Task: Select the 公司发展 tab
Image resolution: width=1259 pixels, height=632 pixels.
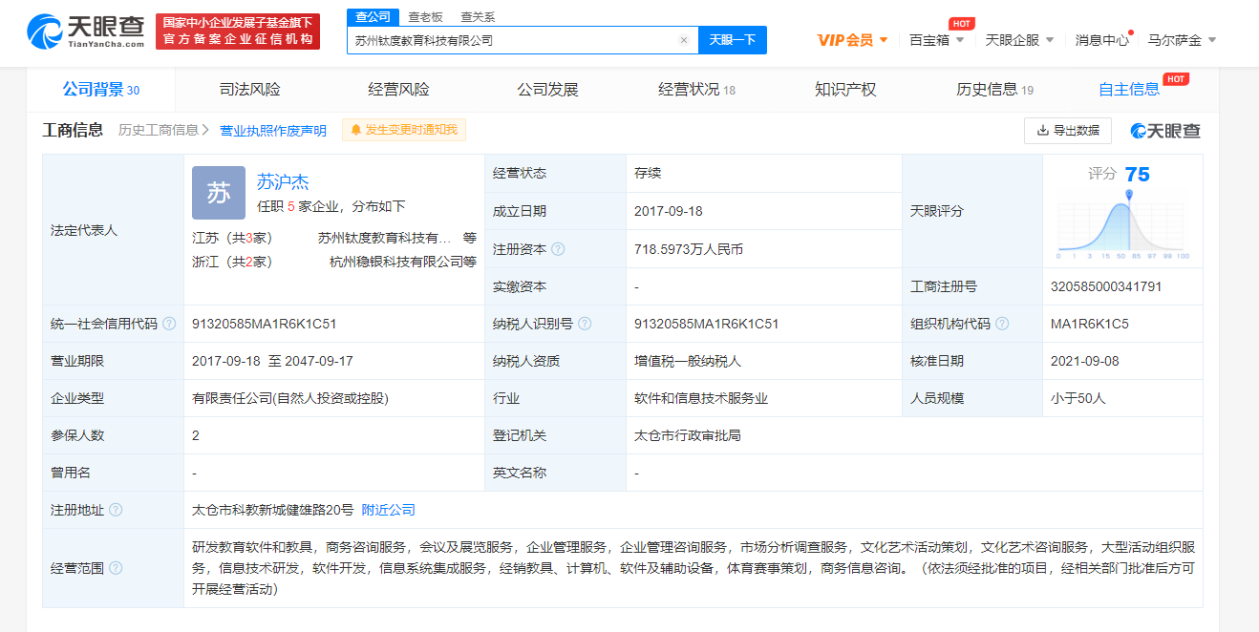Action: pos(548,90)
